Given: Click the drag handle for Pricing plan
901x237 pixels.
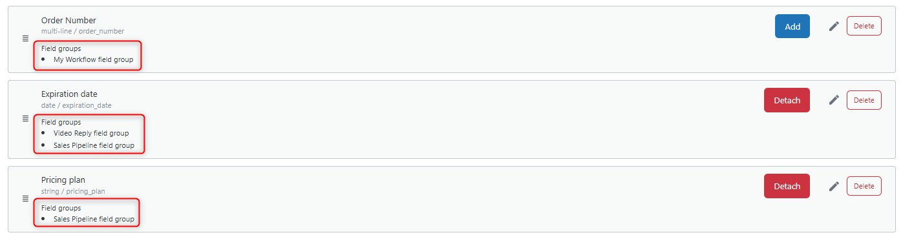Looking at the screenshot, I should click(x=26, y=199).
